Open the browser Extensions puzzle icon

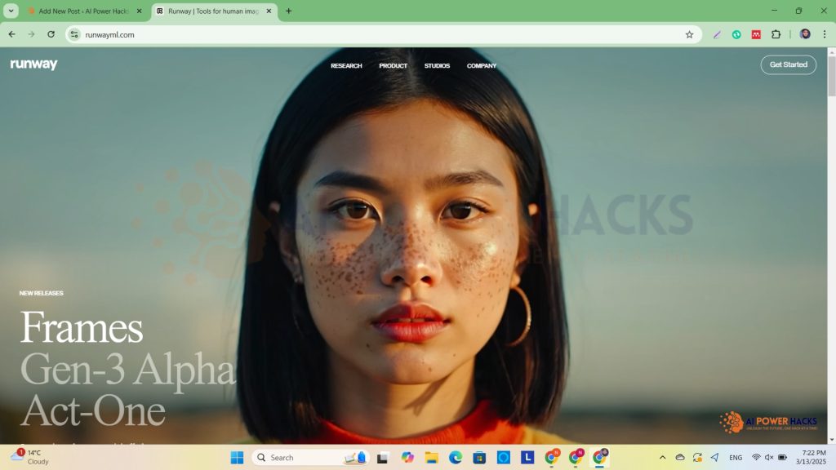coord(776,34)
